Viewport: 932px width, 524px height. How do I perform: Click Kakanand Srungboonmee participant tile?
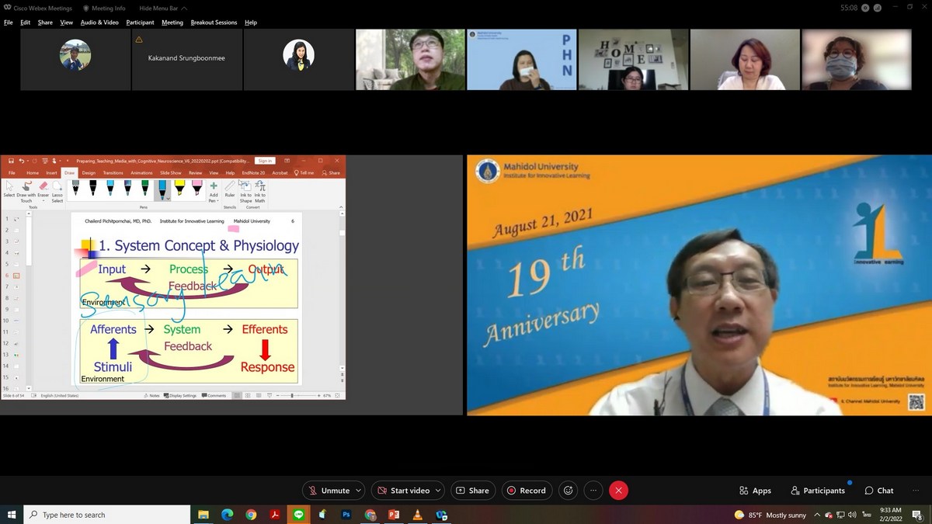pyautogui.click(x=186, y=59)
